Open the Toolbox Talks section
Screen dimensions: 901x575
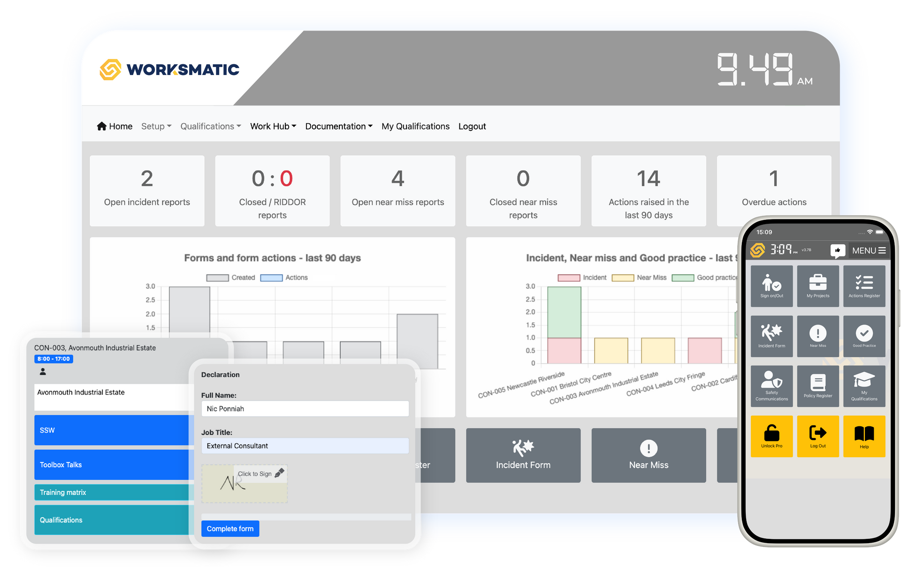point(61,465)
